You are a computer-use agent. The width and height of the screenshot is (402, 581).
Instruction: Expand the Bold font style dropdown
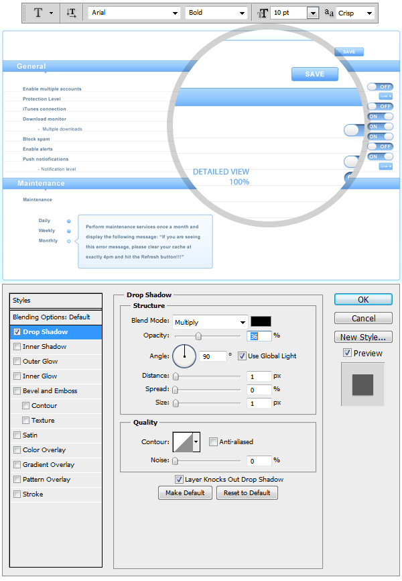[216, 13]
